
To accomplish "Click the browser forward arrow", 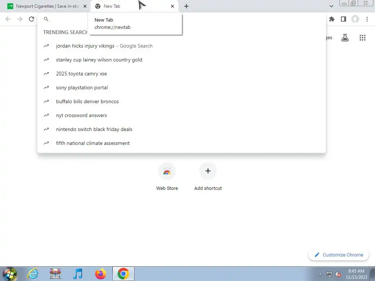I will pyautogui.click(x=20, y=19).
